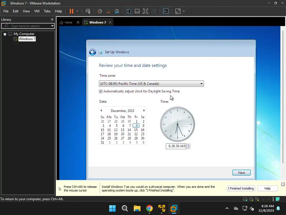Open the power options arrow beside pause
Screen dimensions: 286x215
(77, 11)
